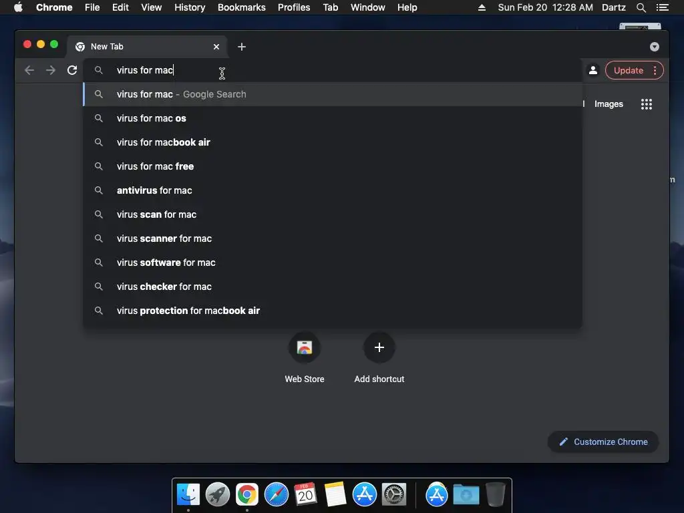Open the Web Store shortcut

pyautogui.click(x=305, y=358)
